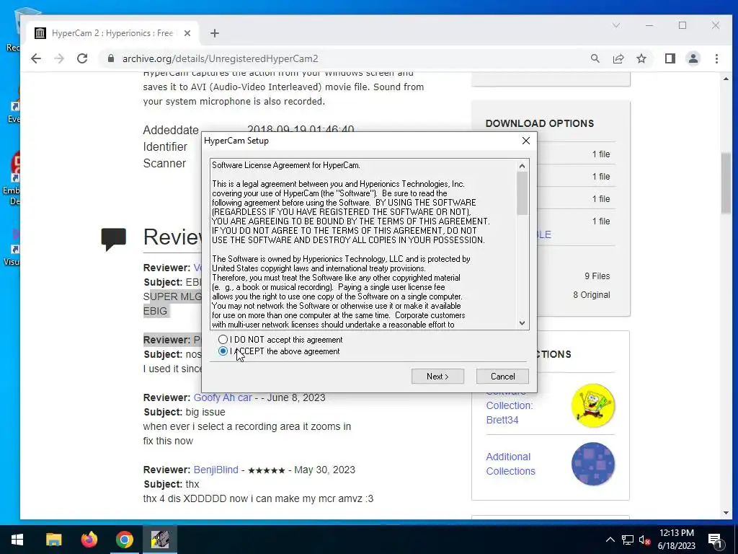
Task: Open a new Chrome tab
Action: coord(215,33)
